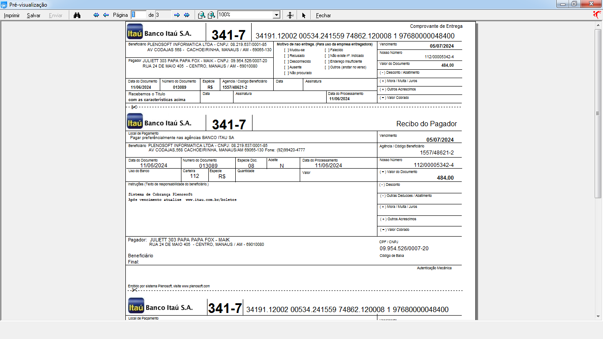Open the binoculars search tool
The image size is (603, 339).
pyautogui.click(x=77, y=15)
